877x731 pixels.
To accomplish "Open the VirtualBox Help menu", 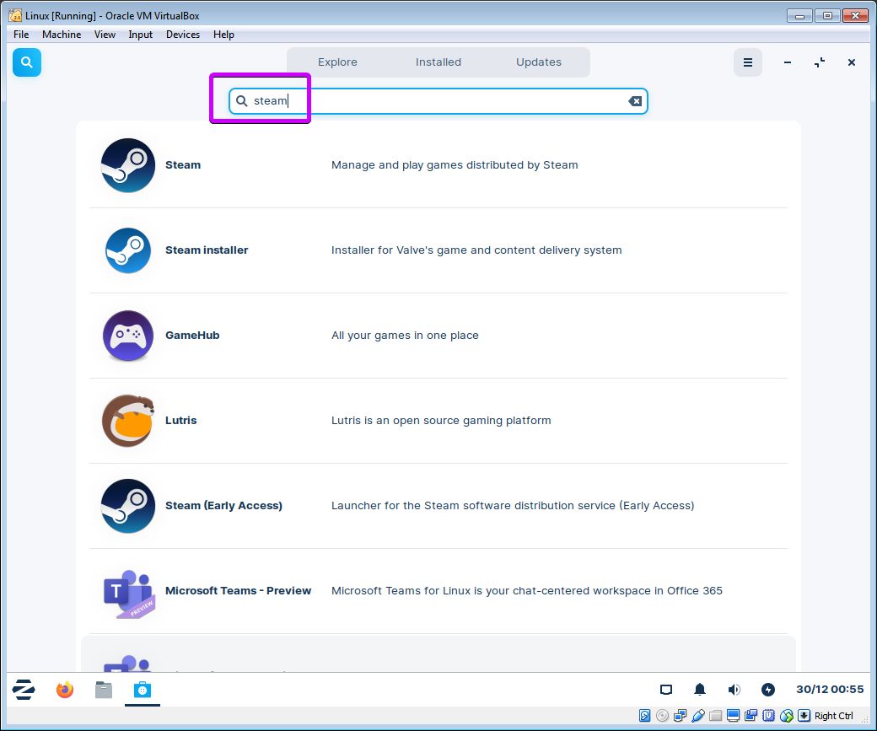I will pyautogui.click(x=223, y=34).
